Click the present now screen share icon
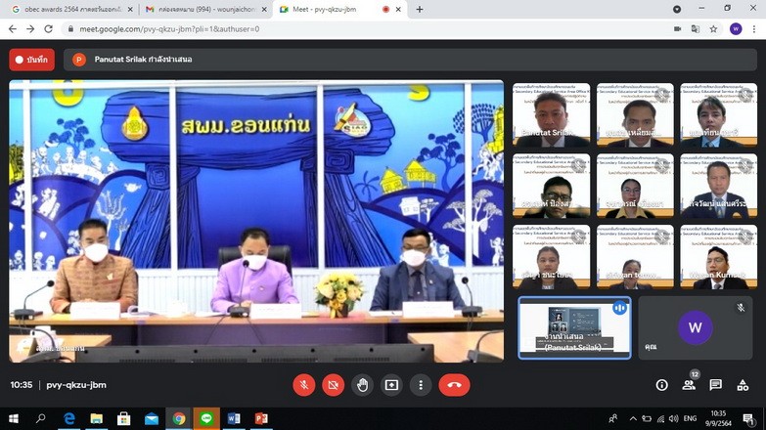766x430 pixels. pyautogui.click(x=391, y=385)
